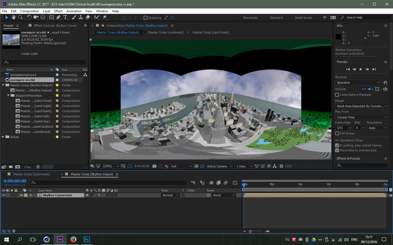Open the Composition Mini-Flowchart in timeline
This screenshot has height=245, width=393.
(193, 183)
